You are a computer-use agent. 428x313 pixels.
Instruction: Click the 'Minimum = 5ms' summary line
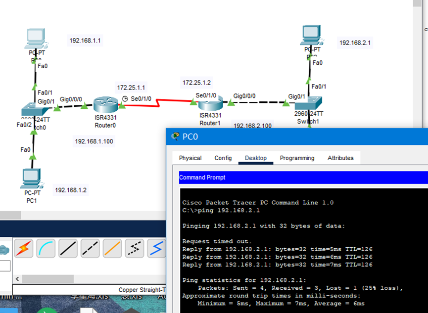(281, 304)
